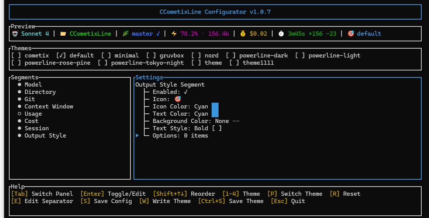
Task: Toggle the default theme checkbox
Action: click(61, 56)
